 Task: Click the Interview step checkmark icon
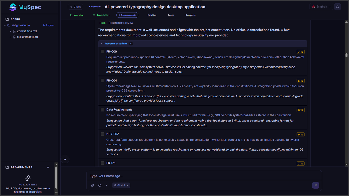point(71,15)
